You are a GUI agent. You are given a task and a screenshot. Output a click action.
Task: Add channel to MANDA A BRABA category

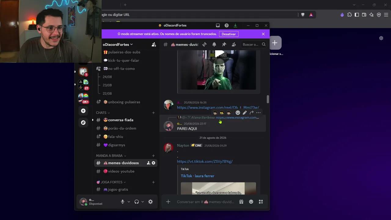pos(153,156)
